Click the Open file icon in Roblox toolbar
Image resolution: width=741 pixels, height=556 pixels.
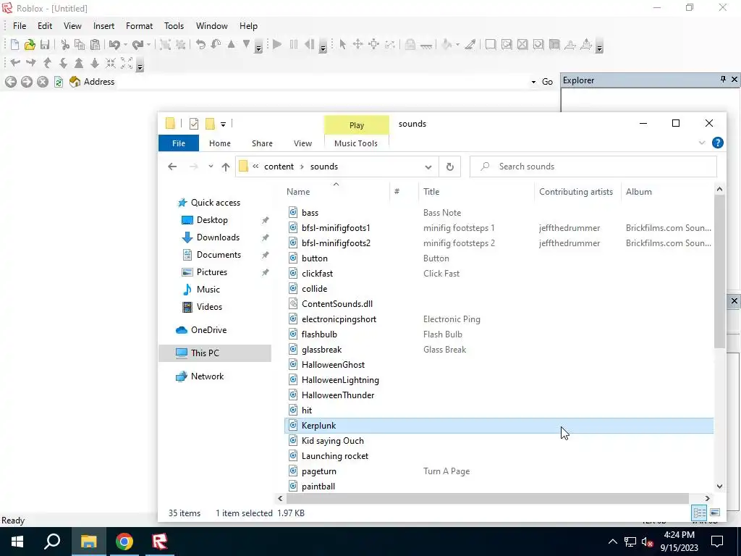point(30,45)
